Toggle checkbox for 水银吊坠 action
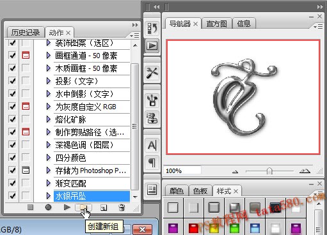The image size is (327, 235). point(12,195)
